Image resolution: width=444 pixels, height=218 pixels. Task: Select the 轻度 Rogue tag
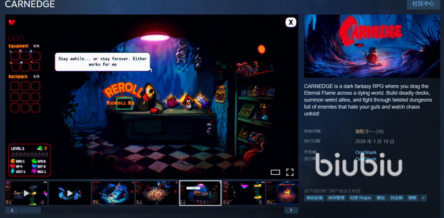click(360, 198)
